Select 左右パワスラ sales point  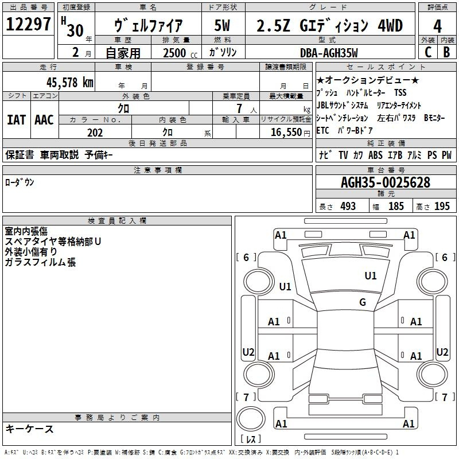pos(396,118)
